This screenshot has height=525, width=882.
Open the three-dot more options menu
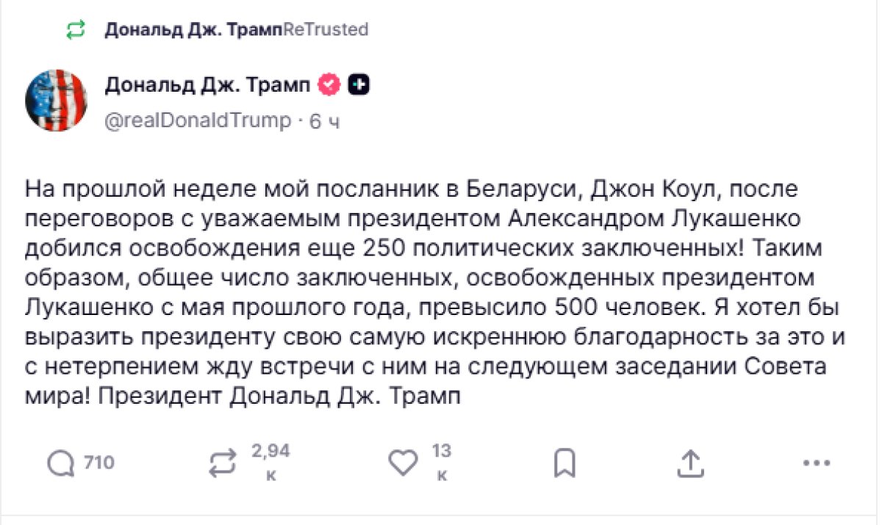pos(816,463)
